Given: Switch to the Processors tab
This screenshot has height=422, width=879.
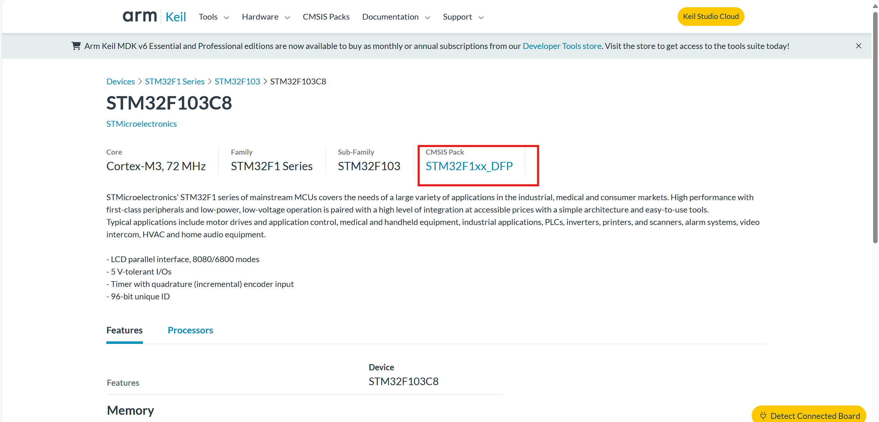Looking at the screenshot, I should coord(190,330).
